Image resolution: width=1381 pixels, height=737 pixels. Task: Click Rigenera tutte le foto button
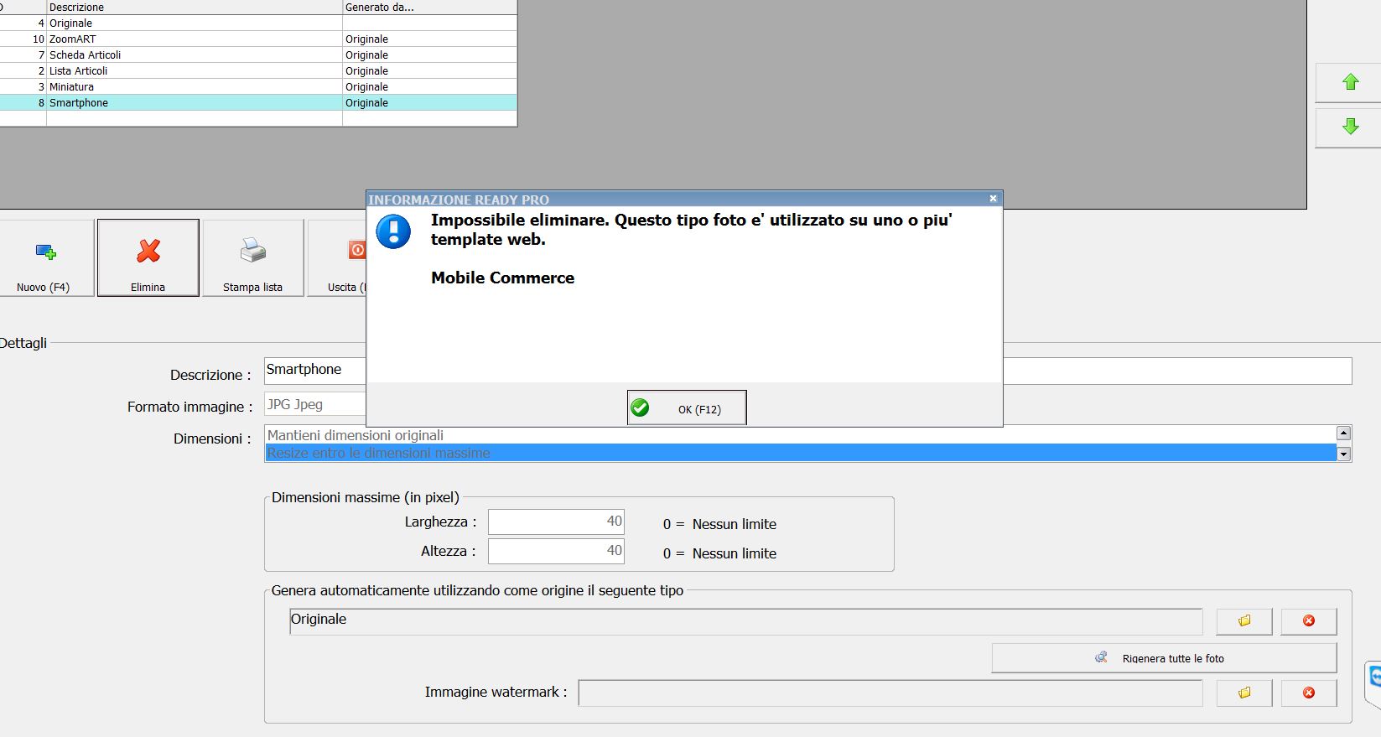tap(1164, 658)
